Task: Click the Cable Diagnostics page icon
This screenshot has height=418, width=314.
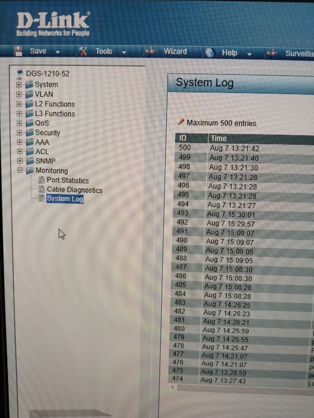Action: click(x=42, y=189)
